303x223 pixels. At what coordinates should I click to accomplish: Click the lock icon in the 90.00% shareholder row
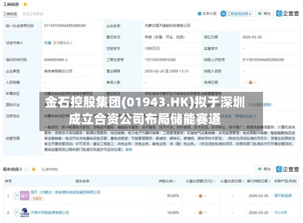(201, 196)
